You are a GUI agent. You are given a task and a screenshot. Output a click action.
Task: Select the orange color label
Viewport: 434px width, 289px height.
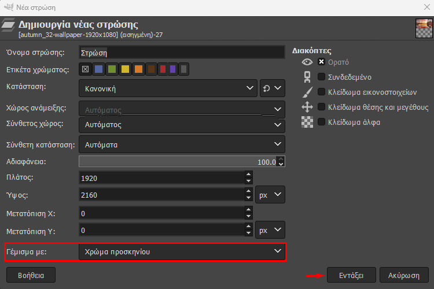point(138,69)
